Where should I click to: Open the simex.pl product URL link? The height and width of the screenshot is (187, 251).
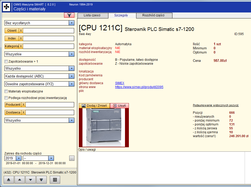(139, 87)
